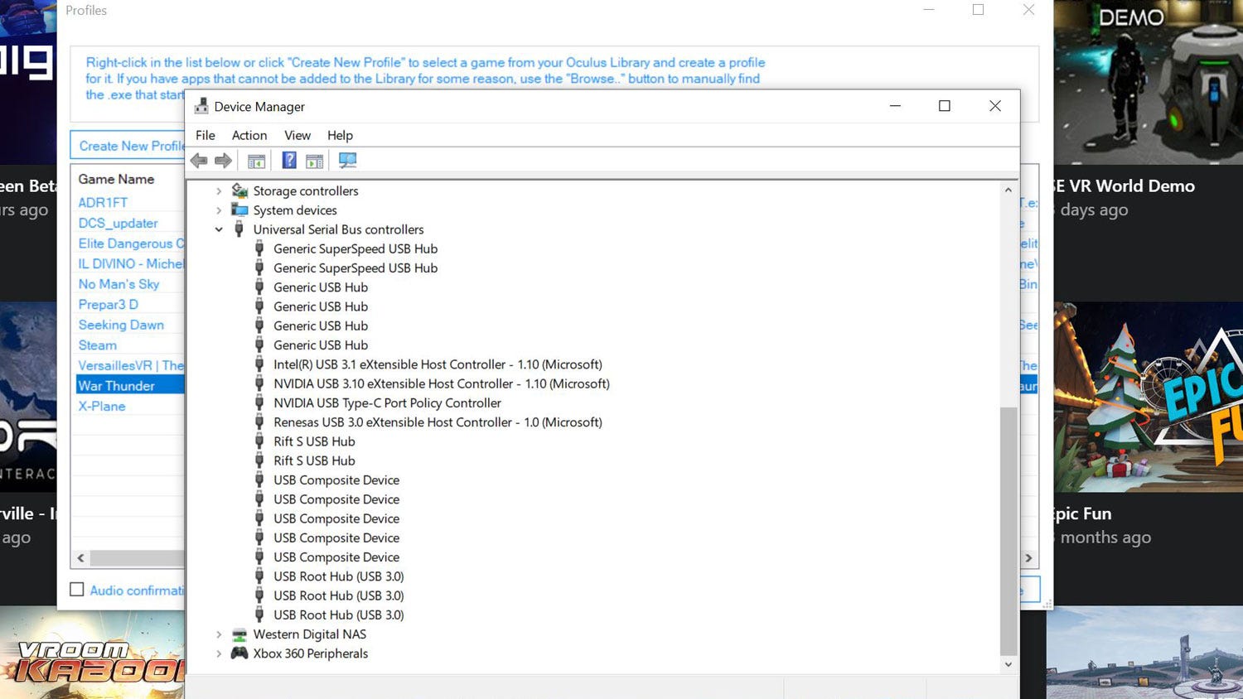Expand the Storage controllers node
This screenshot has width=1243, height=699.
219,191
